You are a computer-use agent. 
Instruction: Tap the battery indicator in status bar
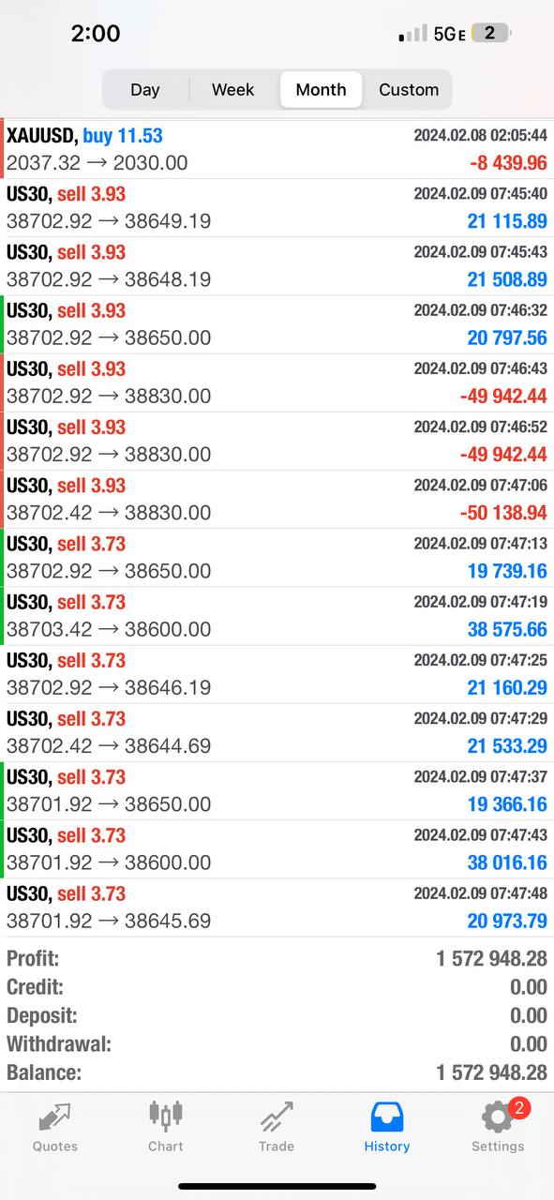tap(492, 33)
